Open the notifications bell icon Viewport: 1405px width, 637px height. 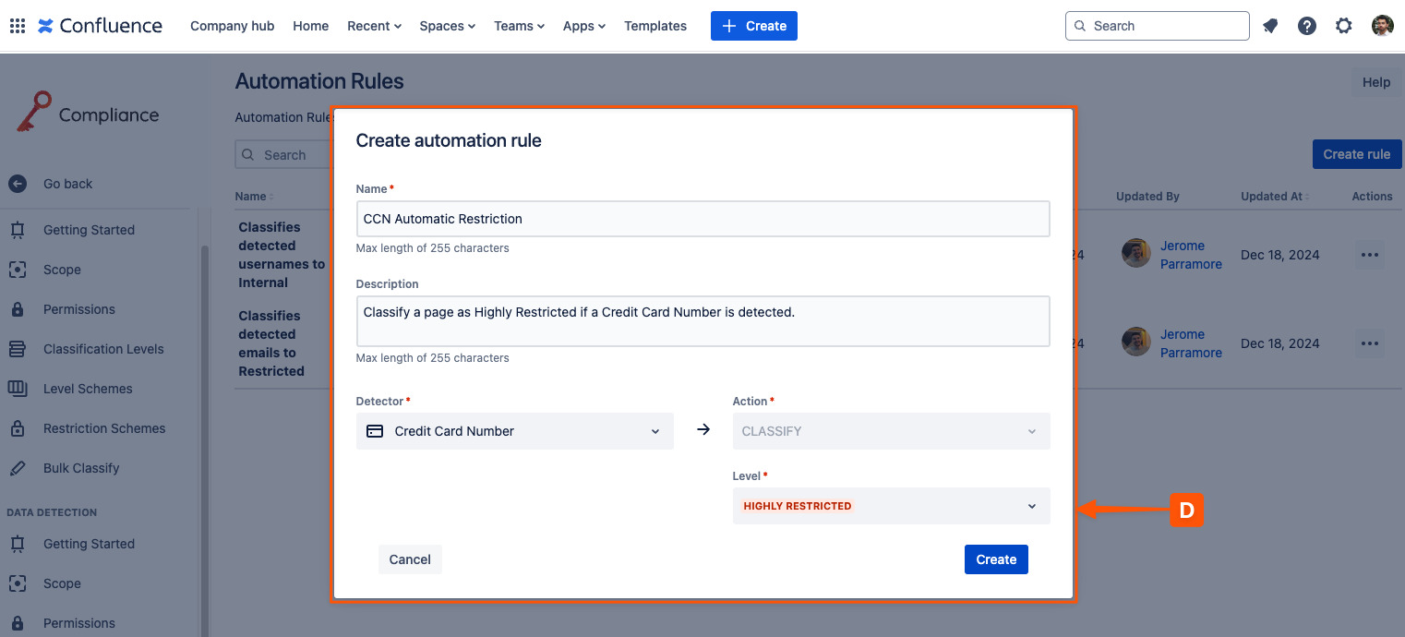click(1270, 26)
